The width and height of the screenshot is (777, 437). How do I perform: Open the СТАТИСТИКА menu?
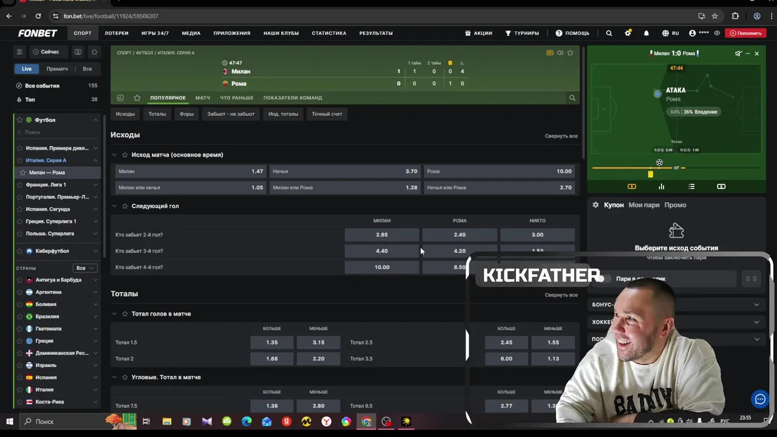tap(329, 33)
